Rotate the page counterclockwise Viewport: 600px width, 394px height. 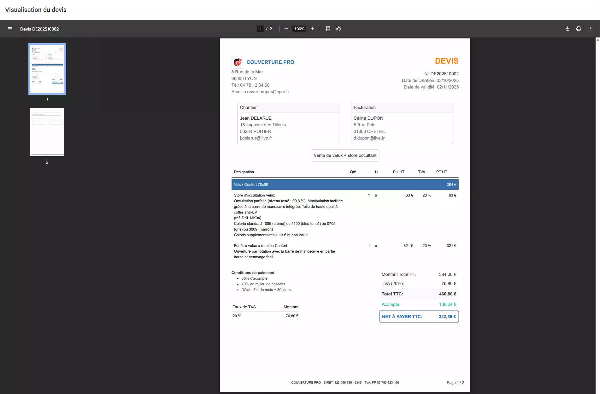(x=338, y=29)
